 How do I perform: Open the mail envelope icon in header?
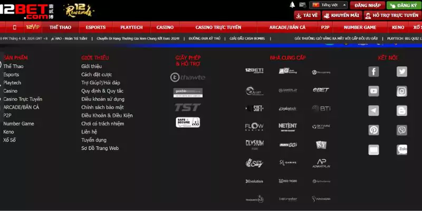[x=302, y=5]
